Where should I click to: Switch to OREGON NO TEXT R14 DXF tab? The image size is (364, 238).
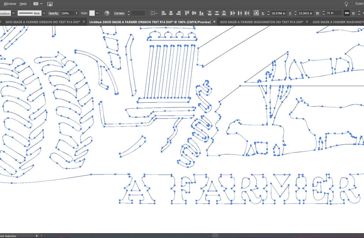click(43, 22)
